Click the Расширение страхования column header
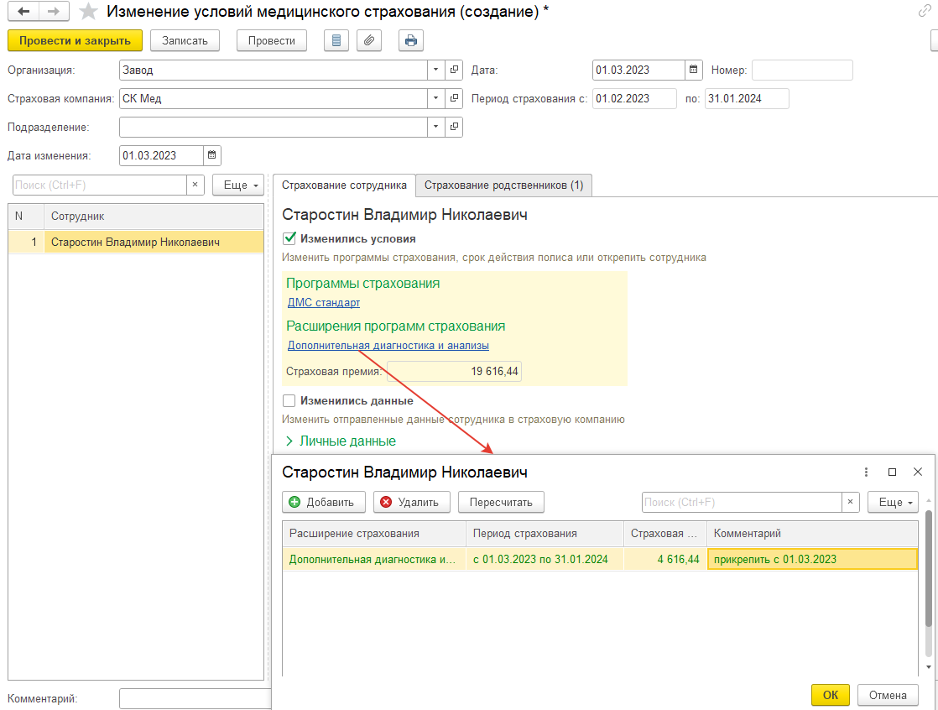938x710 pixels. pyautogui.click(x=374, y=534)
